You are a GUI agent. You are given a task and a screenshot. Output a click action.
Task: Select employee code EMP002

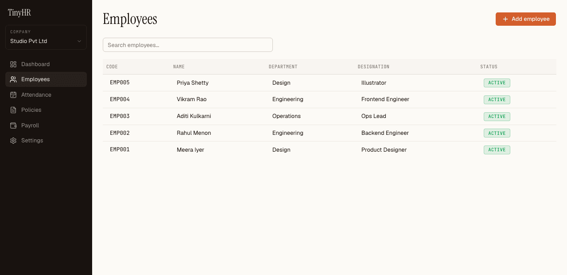(x=120, y=133)
